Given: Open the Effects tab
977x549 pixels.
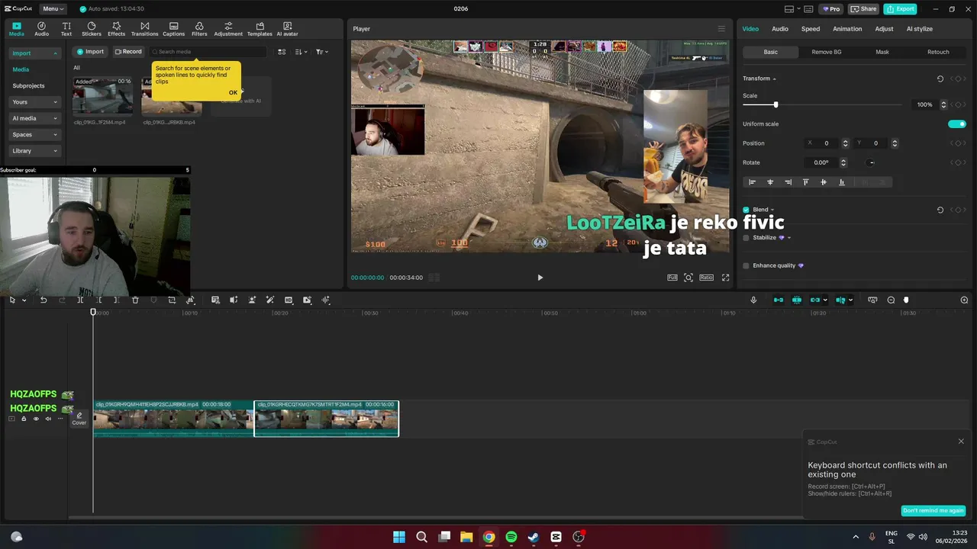Looking at the screenshot, I should pyautogui.click(x=116, y=29).
